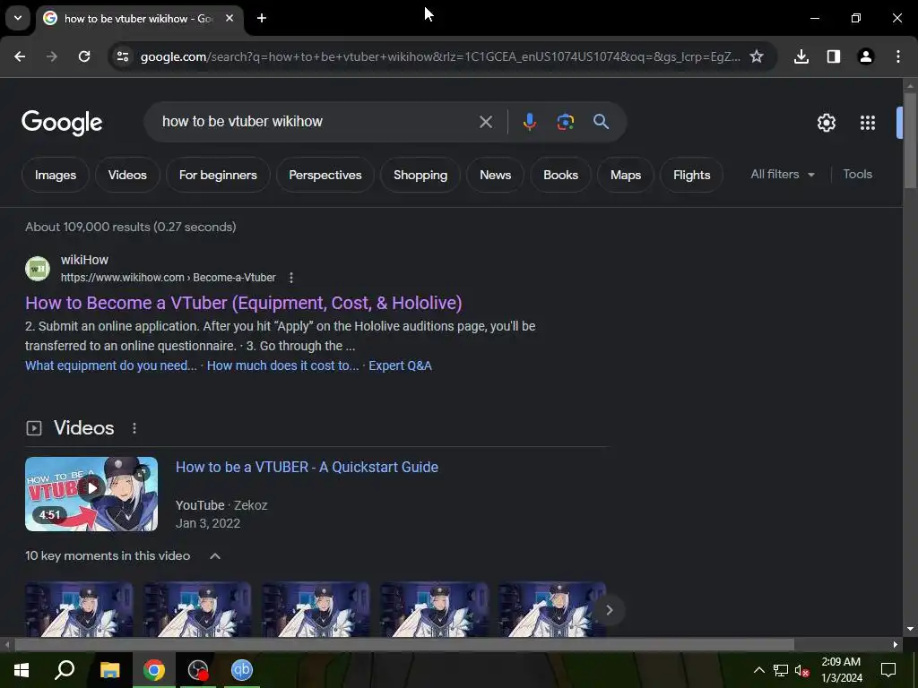Open 'How to be a VTUBER - A Quickstart Guide' link
The width and height of the screenshot is (918, 688).
tap(307, 467)
